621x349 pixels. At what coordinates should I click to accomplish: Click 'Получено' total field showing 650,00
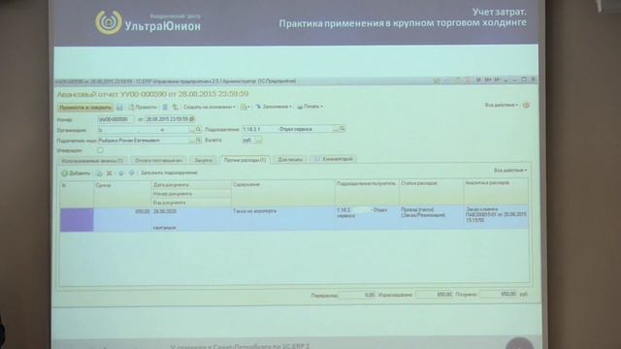point(498,295)
